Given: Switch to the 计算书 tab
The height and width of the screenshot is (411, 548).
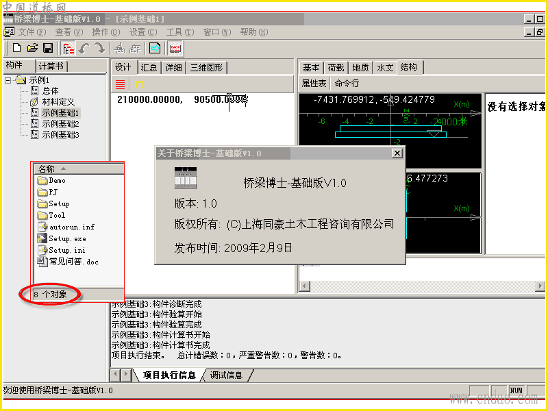Looking at the screenshot, I should point(51,66).
